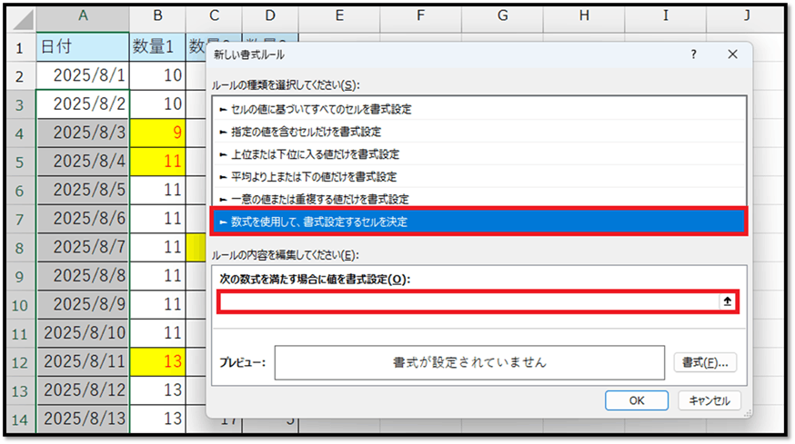Click the format preview box
The height and width of the screenshot is (444, 795).
pyautogui.click(x=469, y=362)
